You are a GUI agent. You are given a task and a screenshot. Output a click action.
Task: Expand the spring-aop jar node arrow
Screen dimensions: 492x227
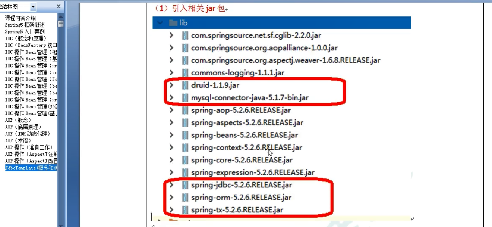pyautogui.click(x=171, y=110)
